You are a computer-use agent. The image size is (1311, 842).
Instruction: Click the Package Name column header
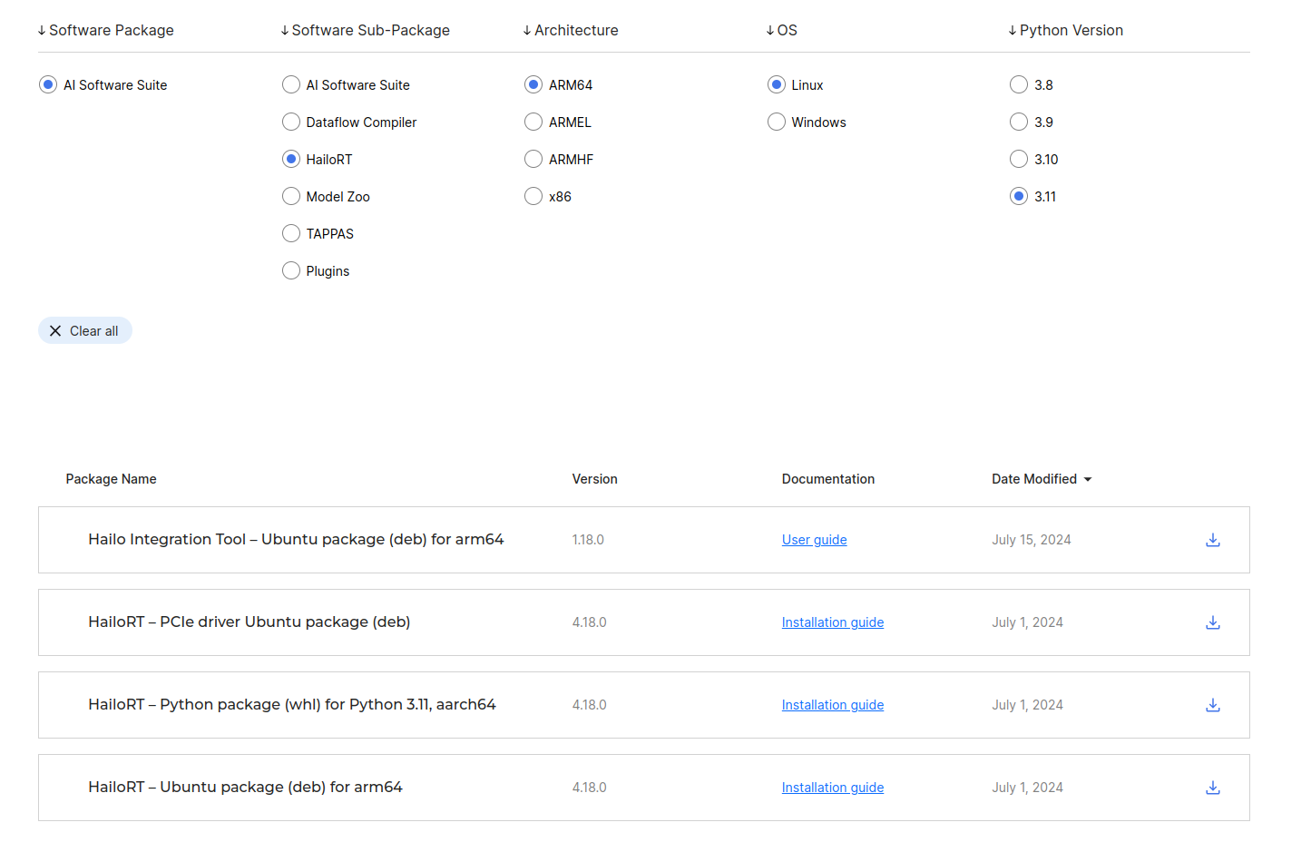(x=111, y=479)
